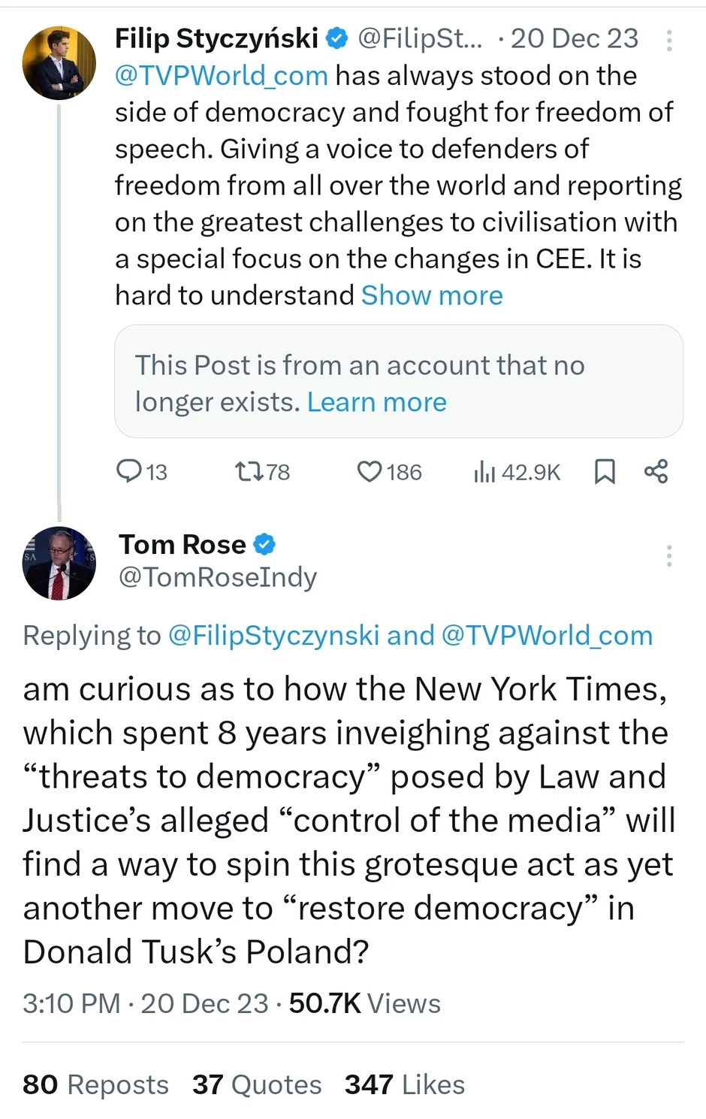
Task: Open Tom Rose's profile name
Action: click(183, 544)
